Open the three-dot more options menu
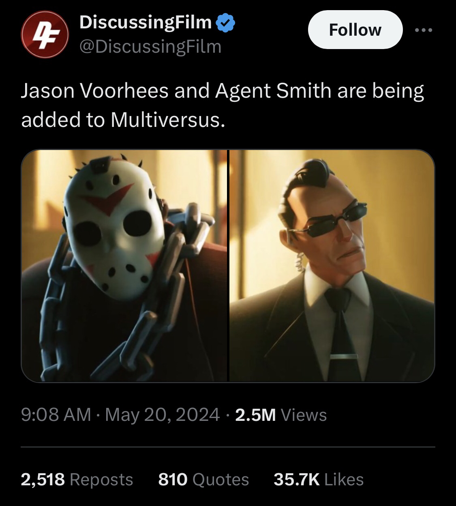Viewport: 456px width, 506px height. (424, 30)
